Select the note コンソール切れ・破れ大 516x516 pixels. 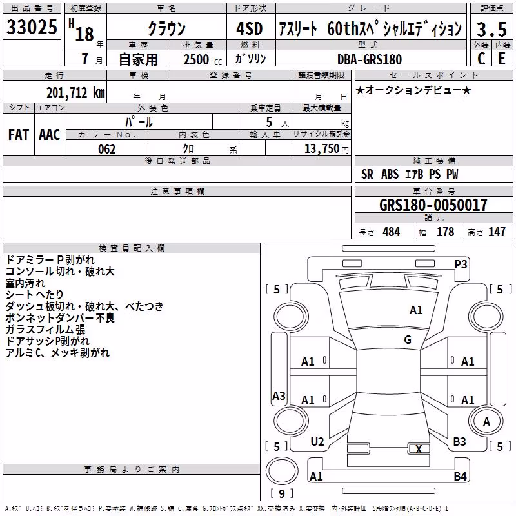(x=60, y=272)
